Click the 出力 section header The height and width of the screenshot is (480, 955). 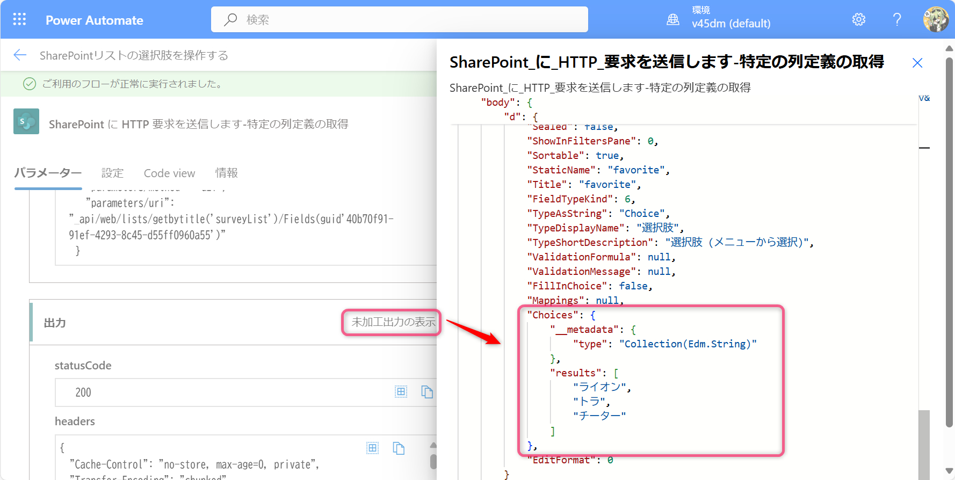pyautogui.click(x=55, y=323)
